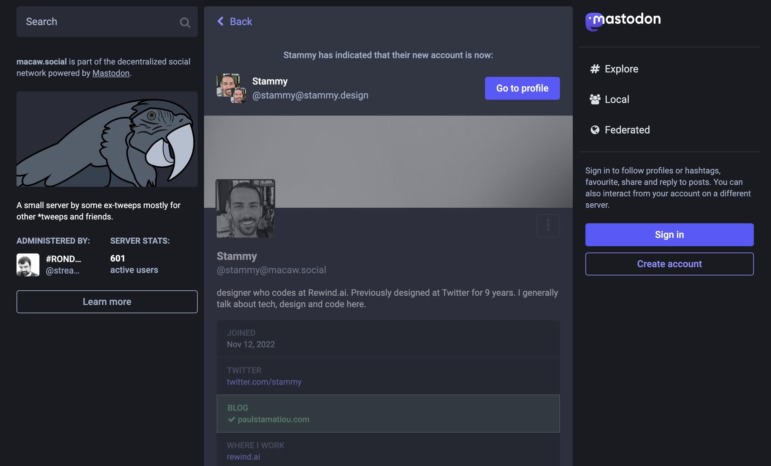Open the Mastodon hyperlink in server description
The image size is (771, 466).
pos(111,73)
